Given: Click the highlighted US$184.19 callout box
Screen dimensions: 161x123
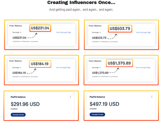Looking at the screenshot, I should tap(40, 64).
